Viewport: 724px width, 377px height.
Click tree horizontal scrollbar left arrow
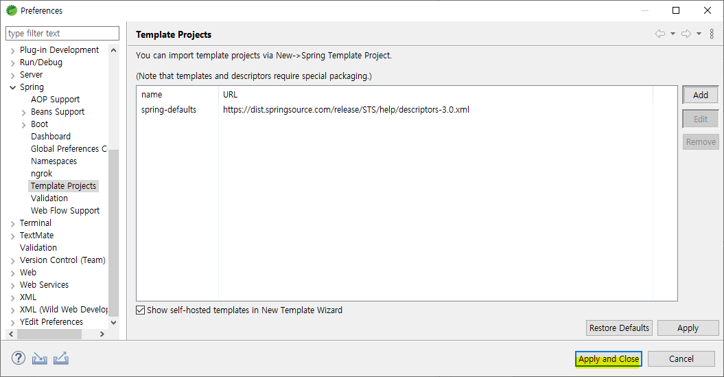tap(11, 334)
